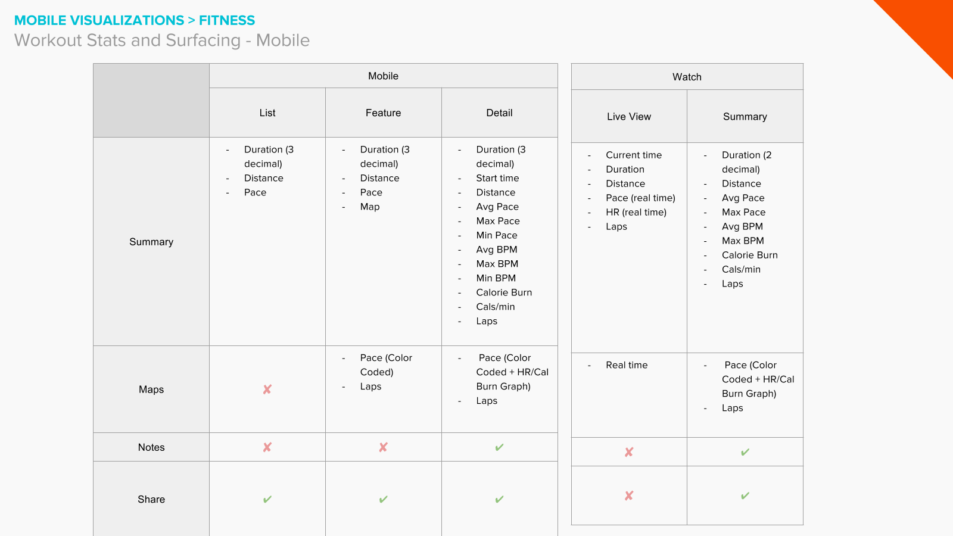The height and width of the screenshot is (536, 953).
Task: Click the red X in Maps List cell
Action: pyautogui.click(x=267, y=389)
